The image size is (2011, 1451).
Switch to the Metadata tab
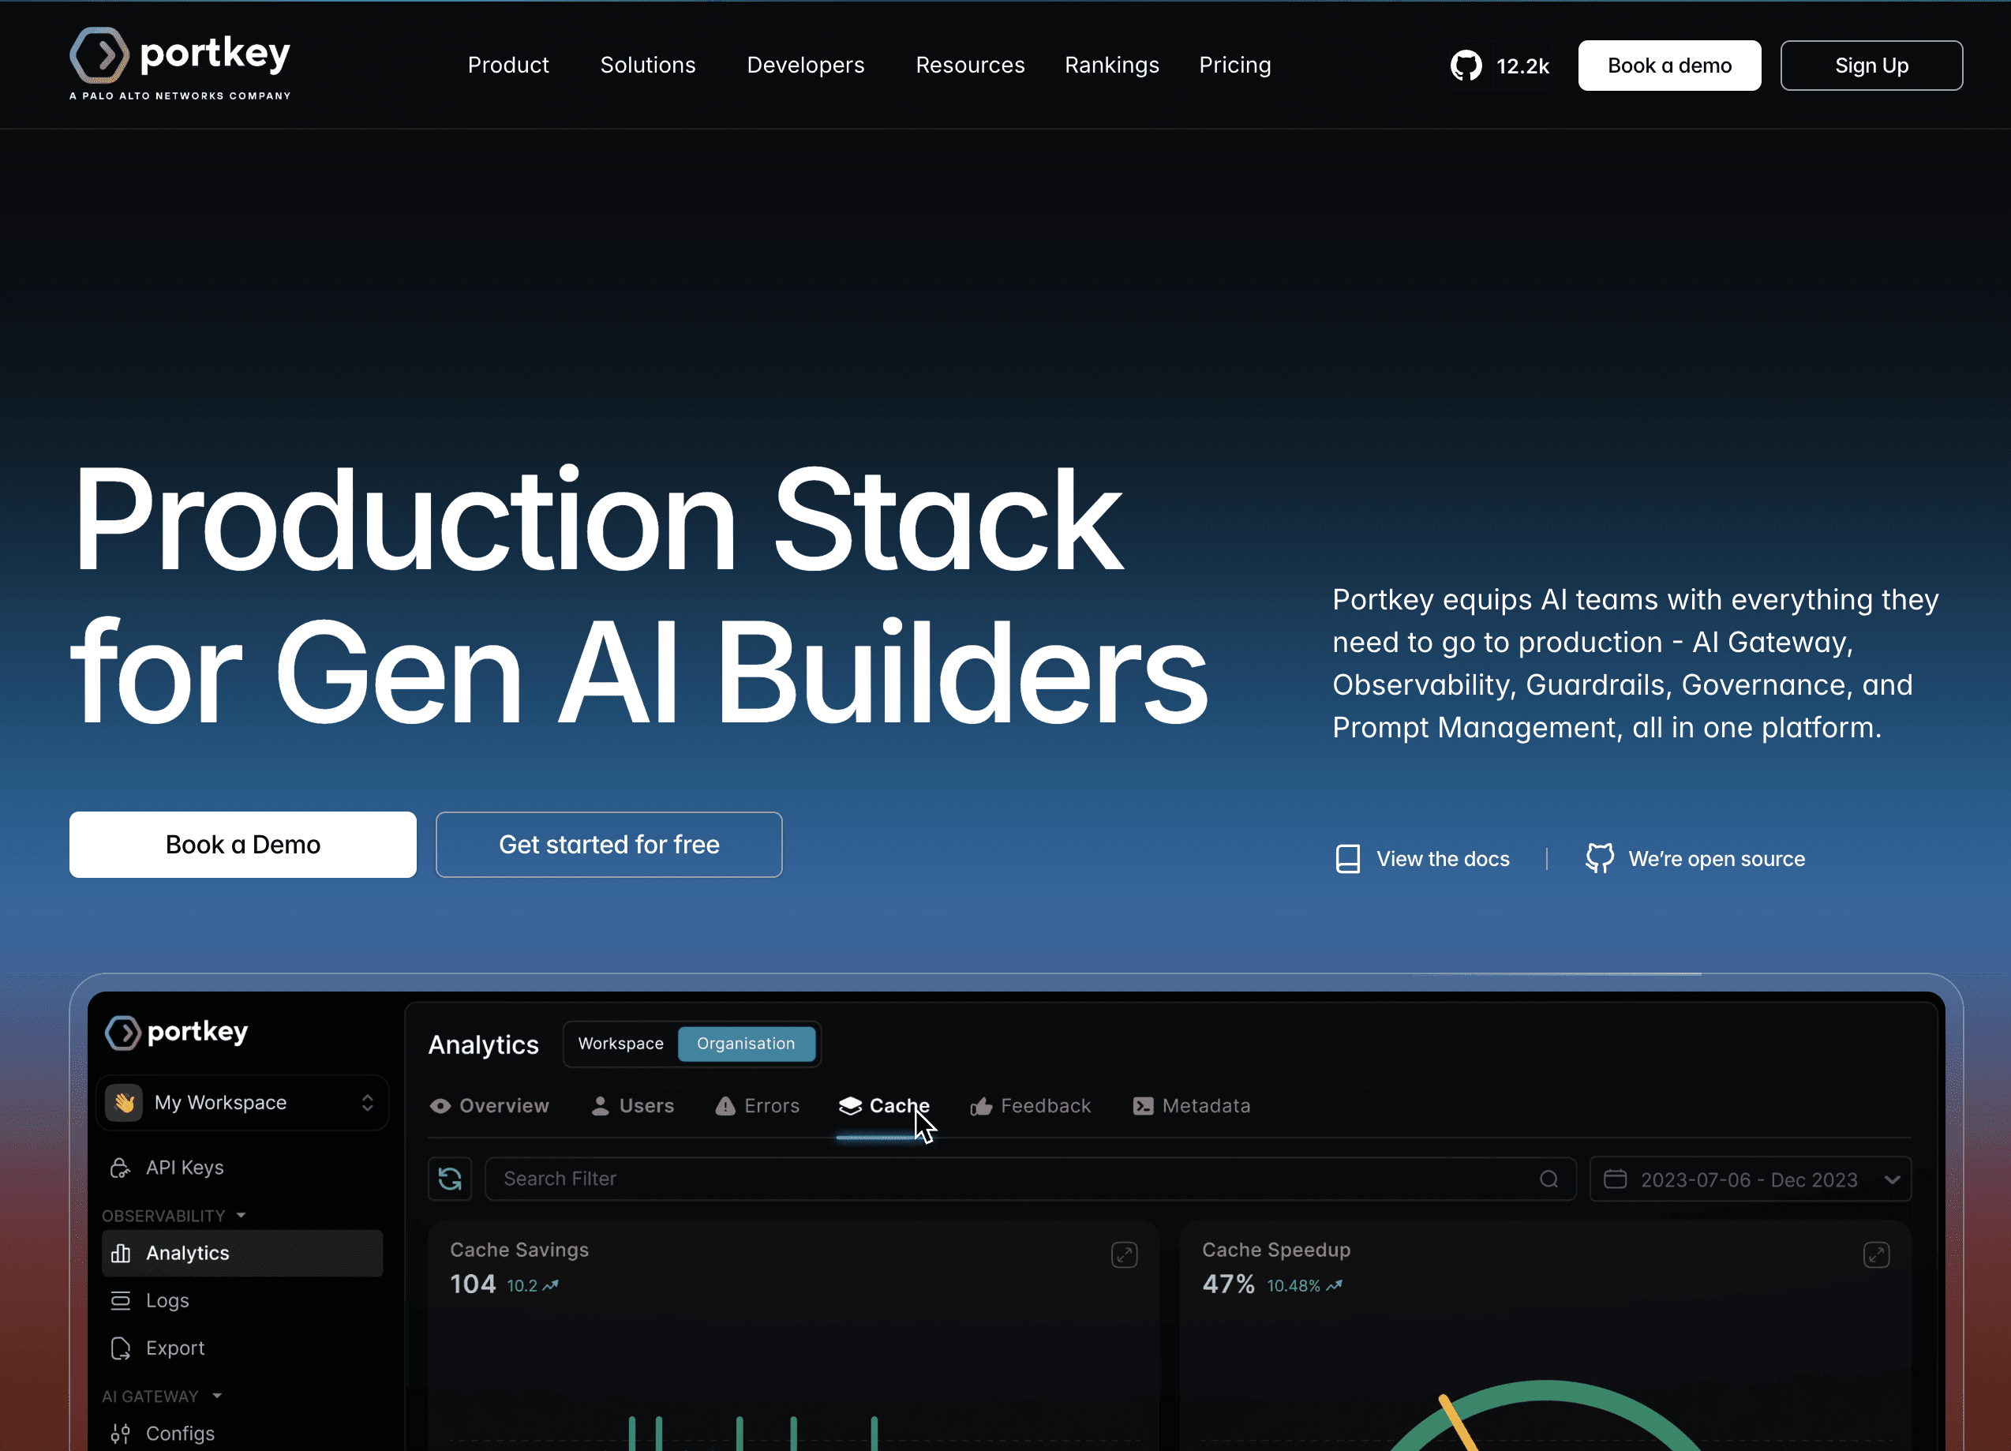click(x=1192, y=1106)
